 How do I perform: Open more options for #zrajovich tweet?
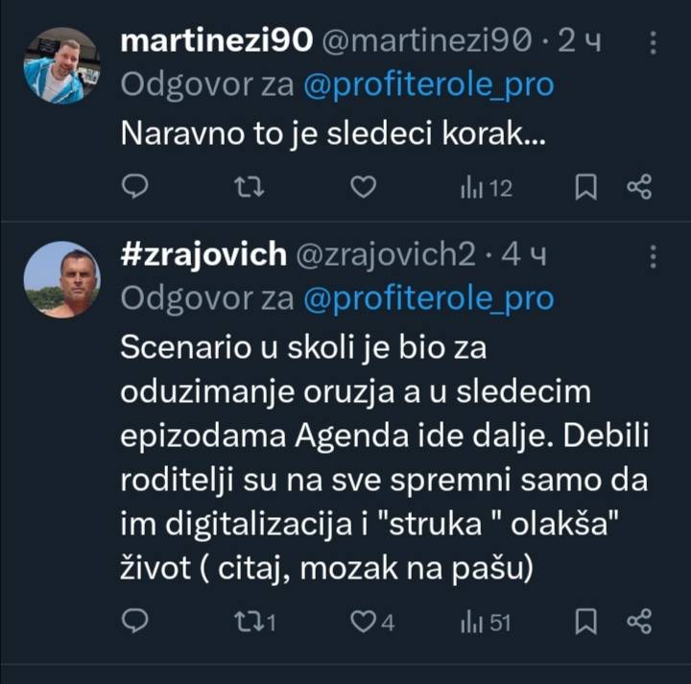(653, 256)
